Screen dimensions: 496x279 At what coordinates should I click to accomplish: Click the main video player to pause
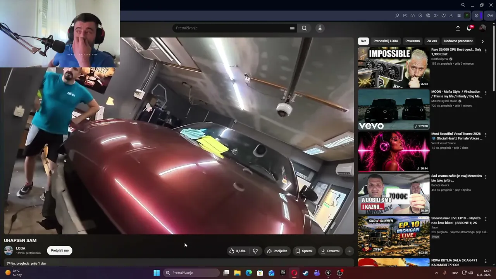[179, 136]
